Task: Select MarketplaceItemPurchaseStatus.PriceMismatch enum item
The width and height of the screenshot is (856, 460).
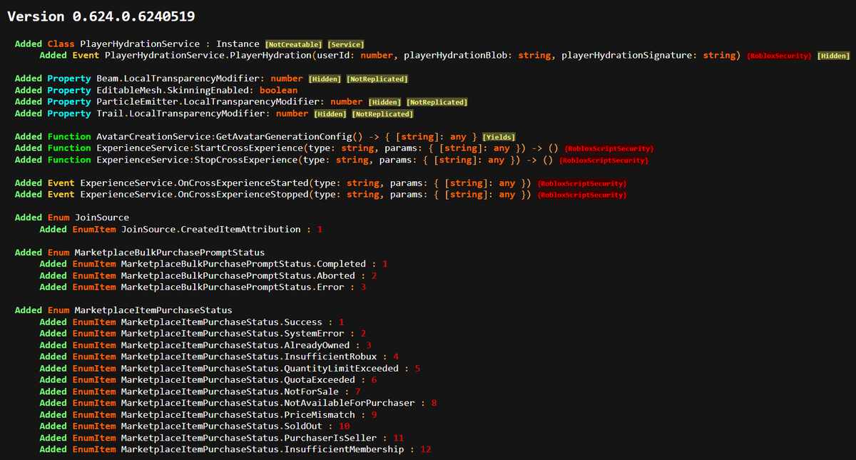Action: pyautogui.click(x=238, y=414)
